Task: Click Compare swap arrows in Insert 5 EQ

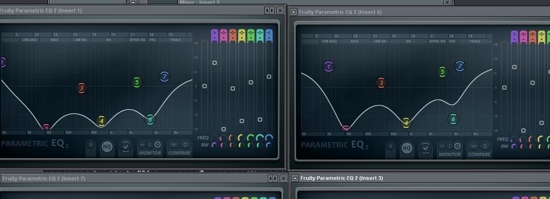Action: 485,146
